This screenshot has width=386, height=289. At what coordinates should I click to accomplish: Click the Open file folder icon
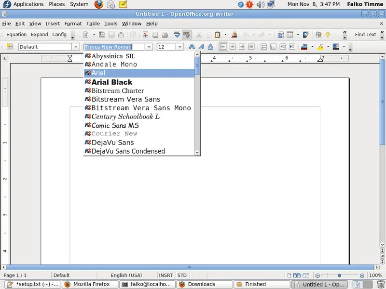(x=102, y=35)
